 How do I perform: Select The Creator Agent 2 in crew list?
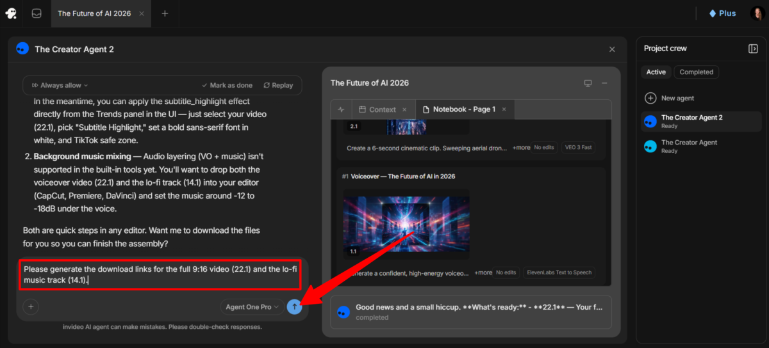(x=701, y=122)
